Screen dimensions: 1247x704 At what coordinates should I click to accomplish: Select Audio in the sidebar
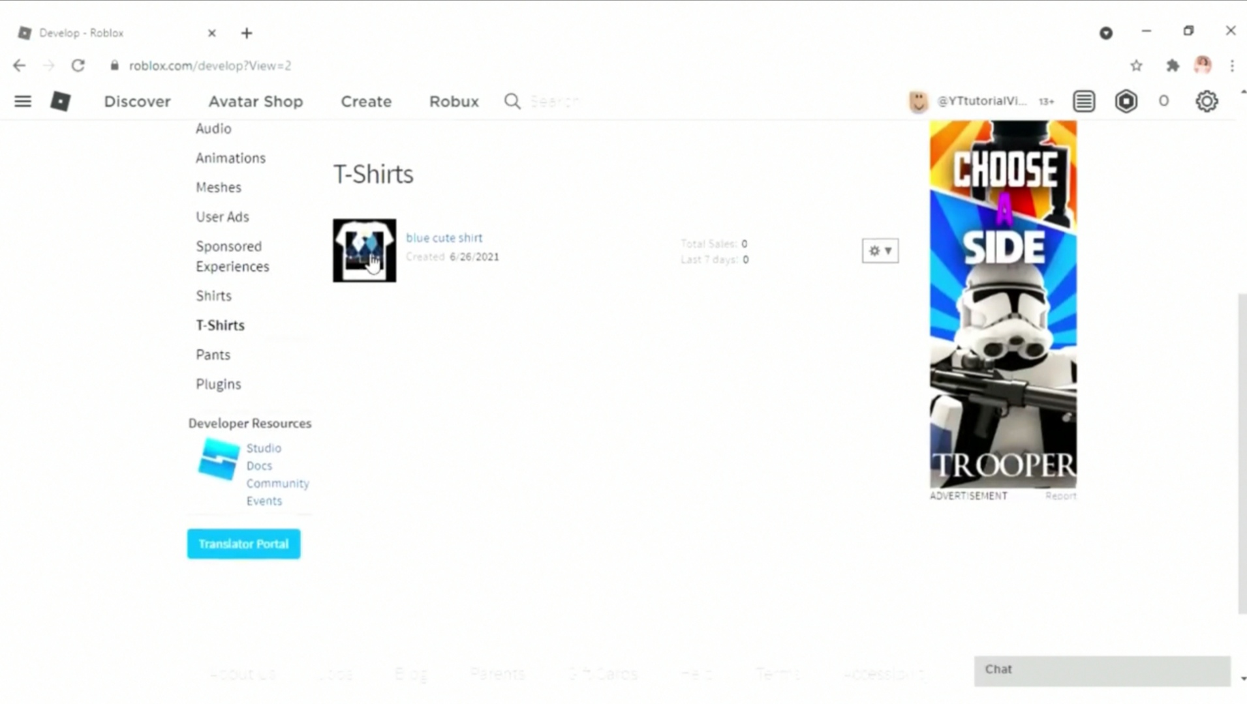click(x=213, y=128)
